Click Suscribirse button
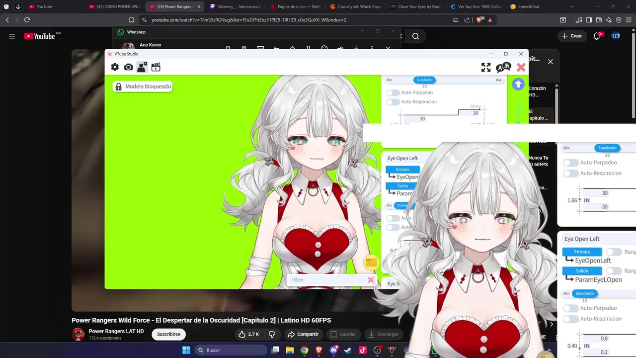636x358 pixels. point(168,334)
